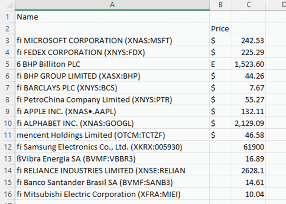Select the row 5 header
Image resolution: width=286 pixels, height=204 pixels.
(7, 64)
